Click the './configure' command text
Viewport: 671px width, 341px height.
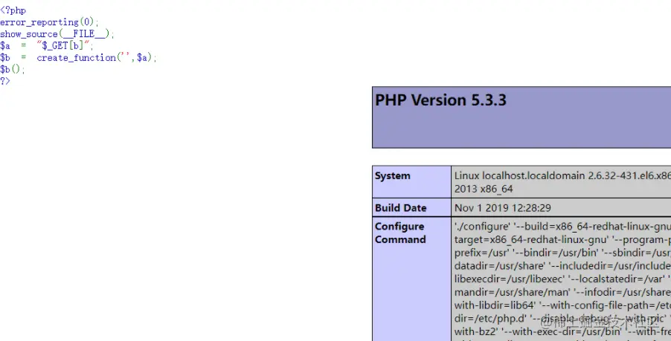(x=482, y=227)
